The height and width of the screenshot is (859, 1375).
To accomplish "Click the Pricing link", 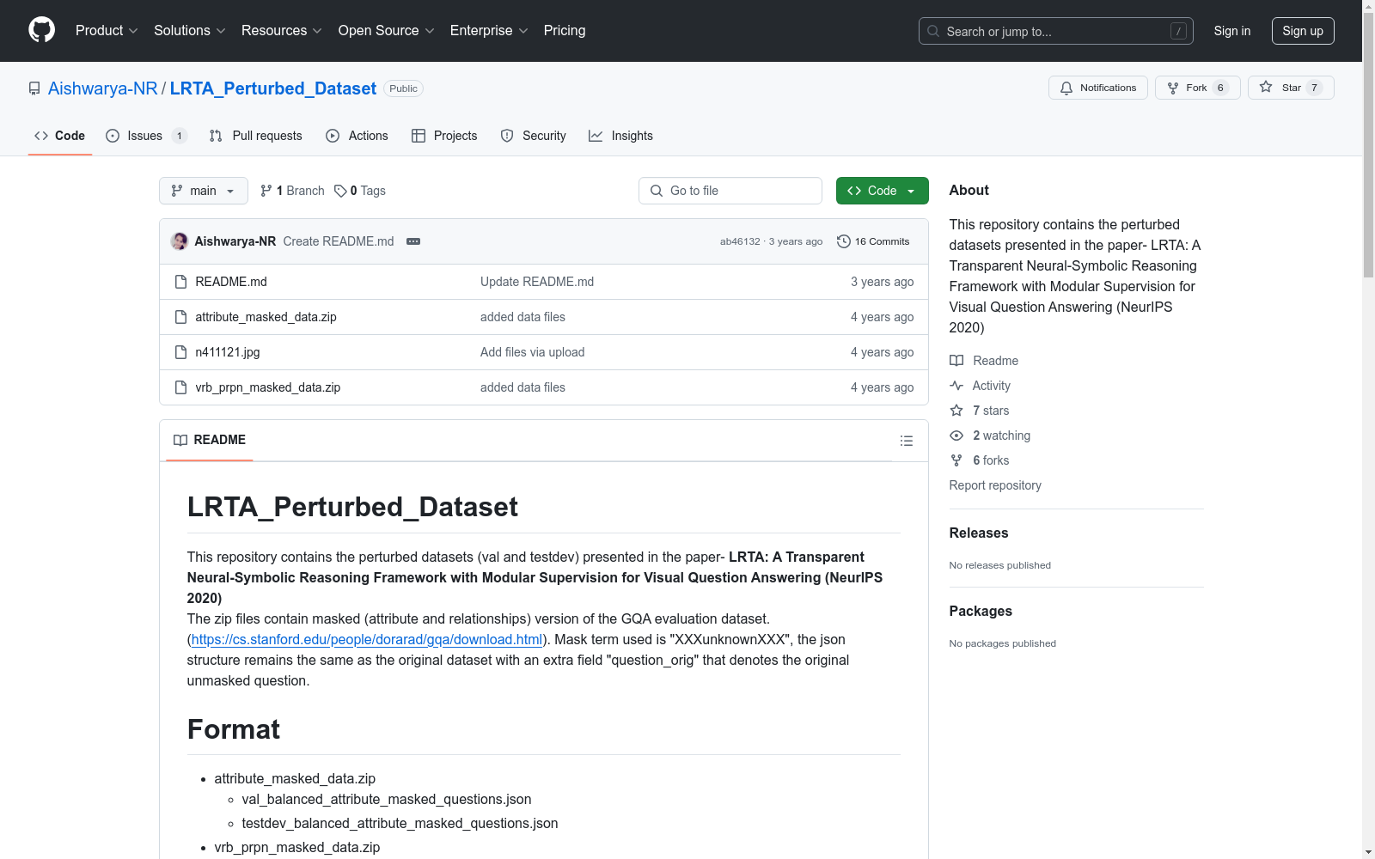I will pos(565,31).
